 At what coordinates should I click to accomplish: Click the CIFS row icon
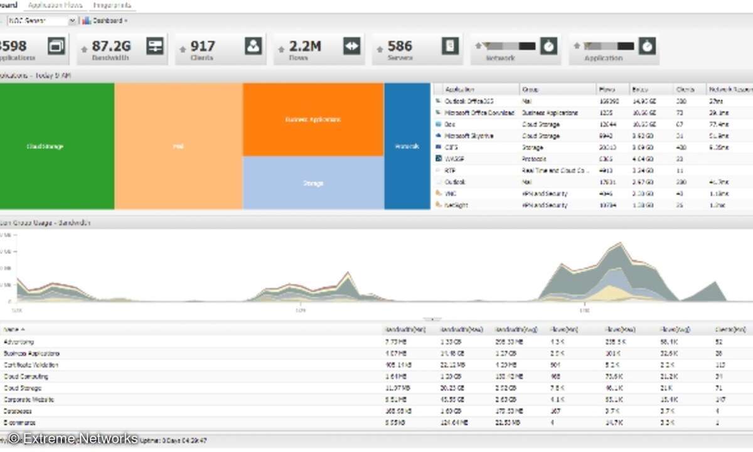point(438,147)
